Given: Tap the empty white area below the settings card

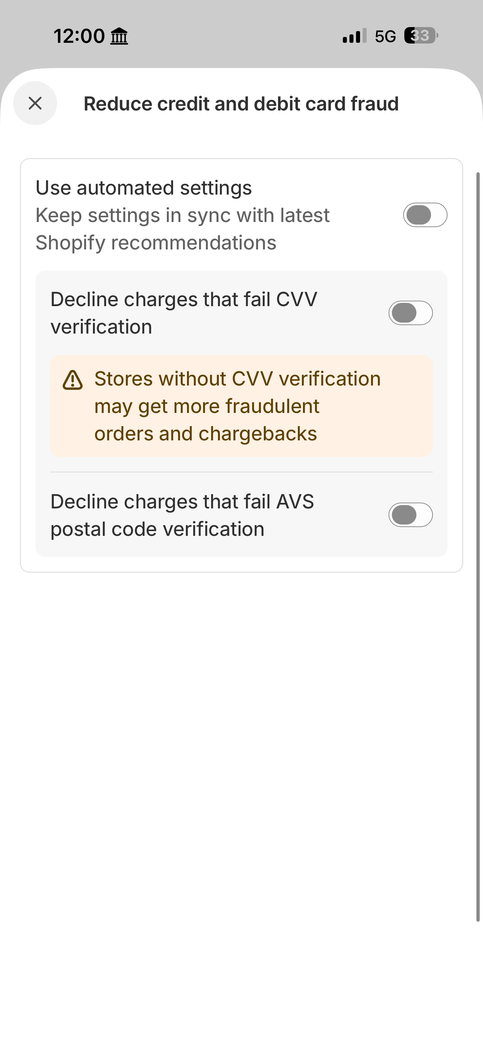Looking at the screenshot, I should coord(241,774).
